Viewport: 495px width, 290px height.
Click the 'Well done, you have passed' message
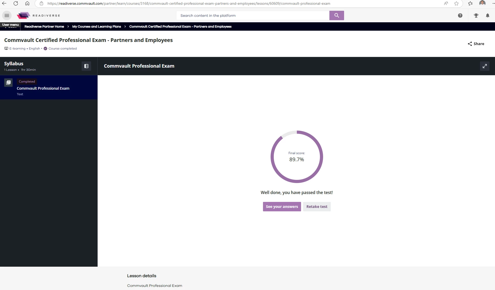coord(297,192)
